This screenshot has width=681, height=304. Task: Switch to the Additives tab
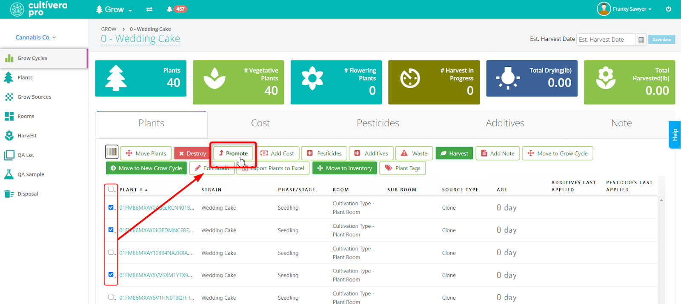(x=505, y=123)
